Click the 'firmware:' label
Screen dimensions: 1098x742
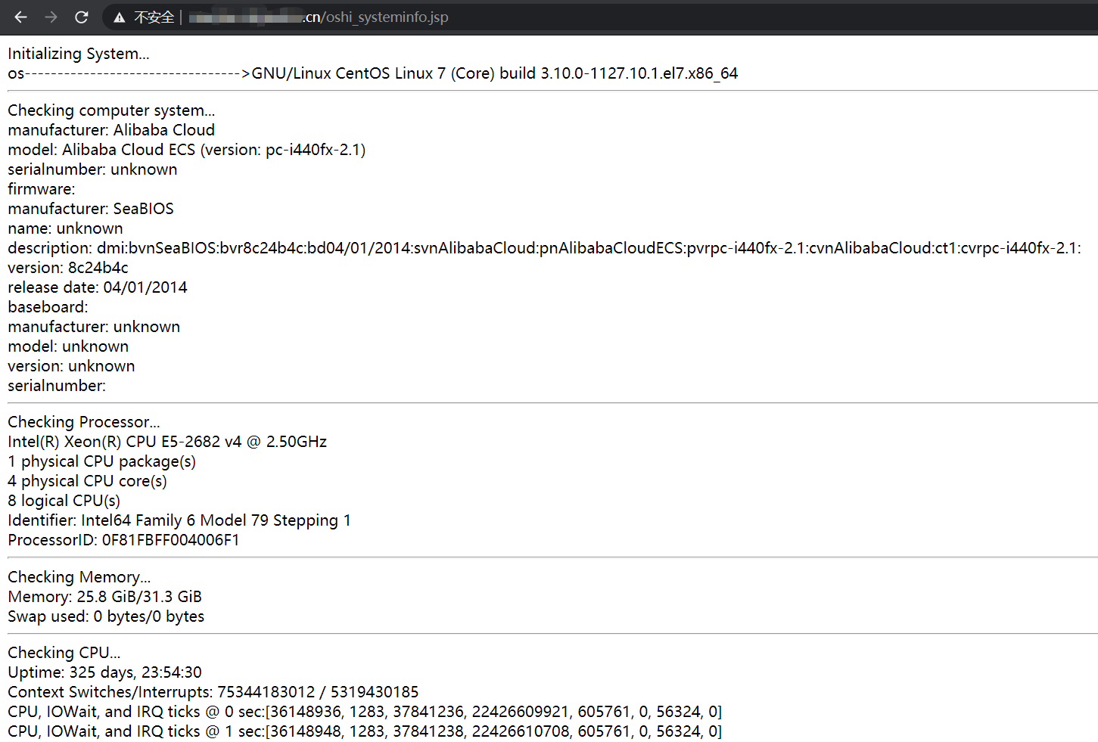42,189
